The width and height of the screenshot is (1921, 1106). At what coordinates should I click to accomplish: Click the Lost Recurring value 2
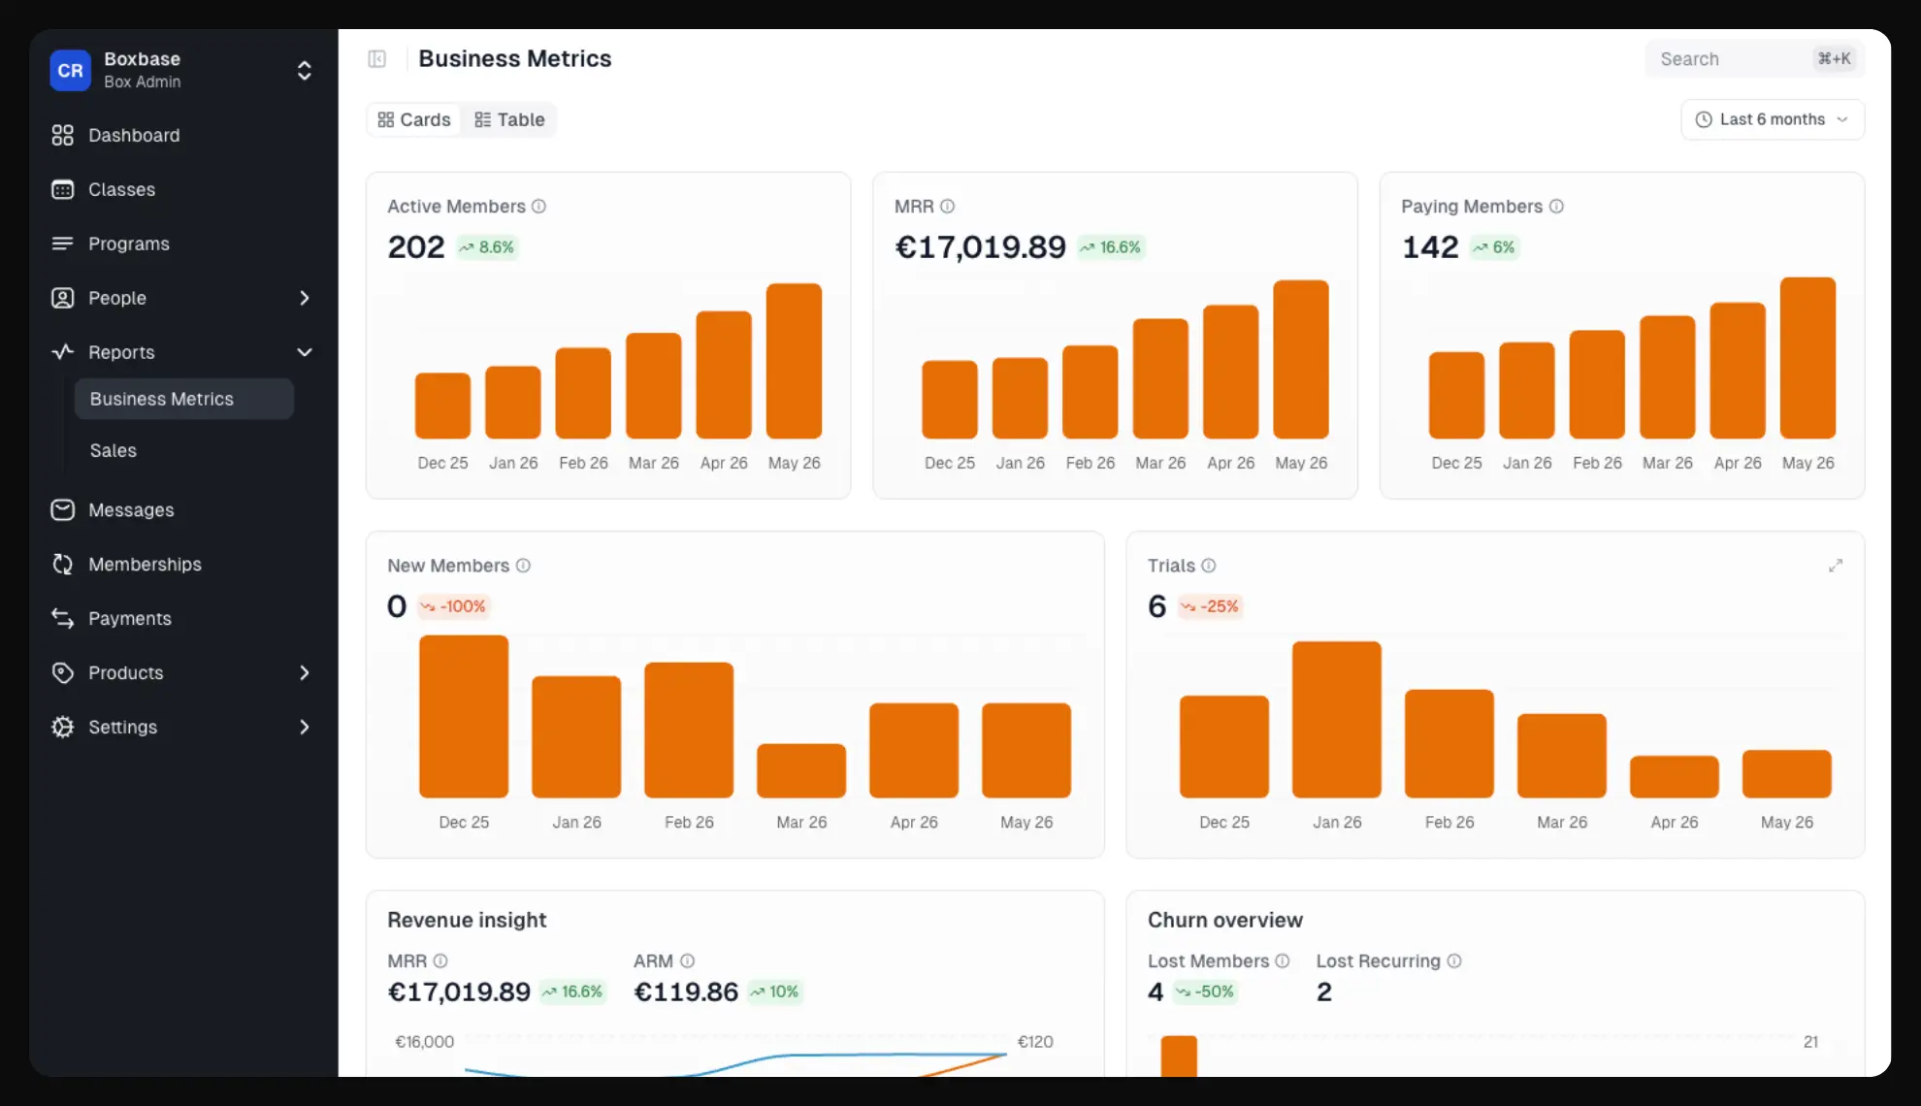1324,992
